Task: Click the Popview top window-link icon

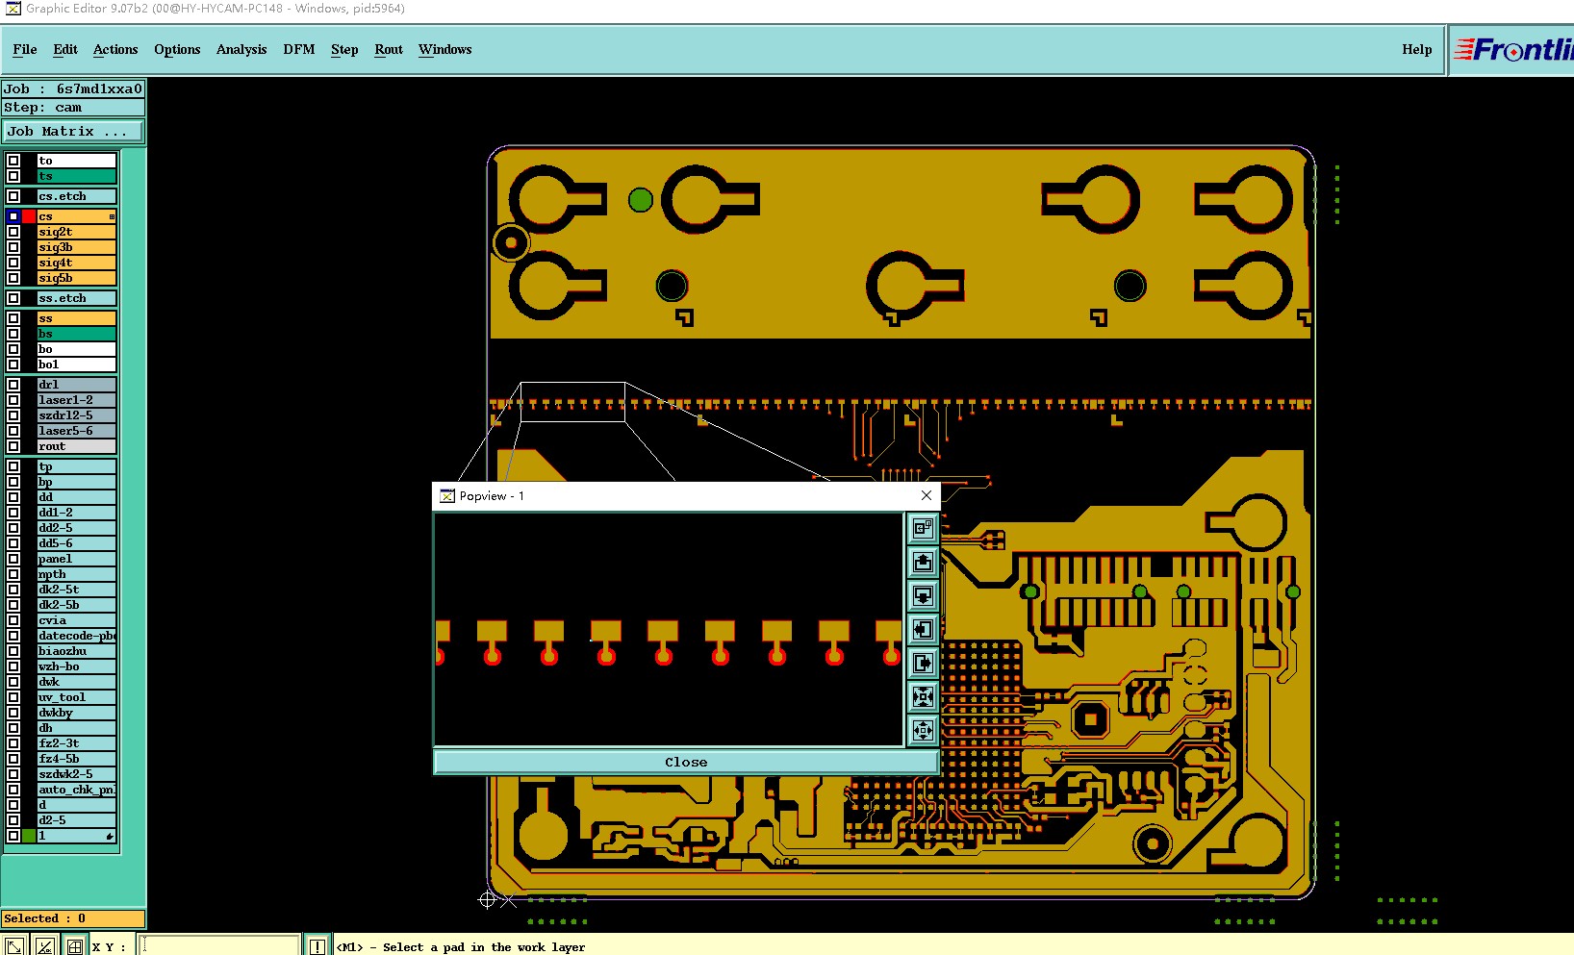Action: point(923,528)
